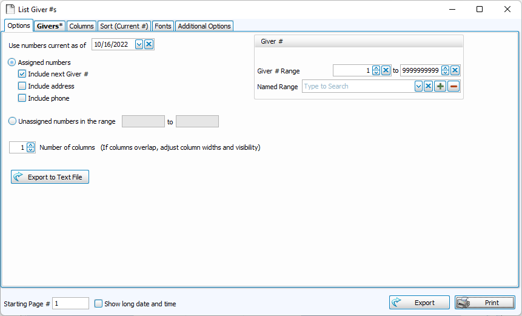Adjust the Giver # range start spinner
The width and height of the screenshot is (522, 316).
[376, 70]
